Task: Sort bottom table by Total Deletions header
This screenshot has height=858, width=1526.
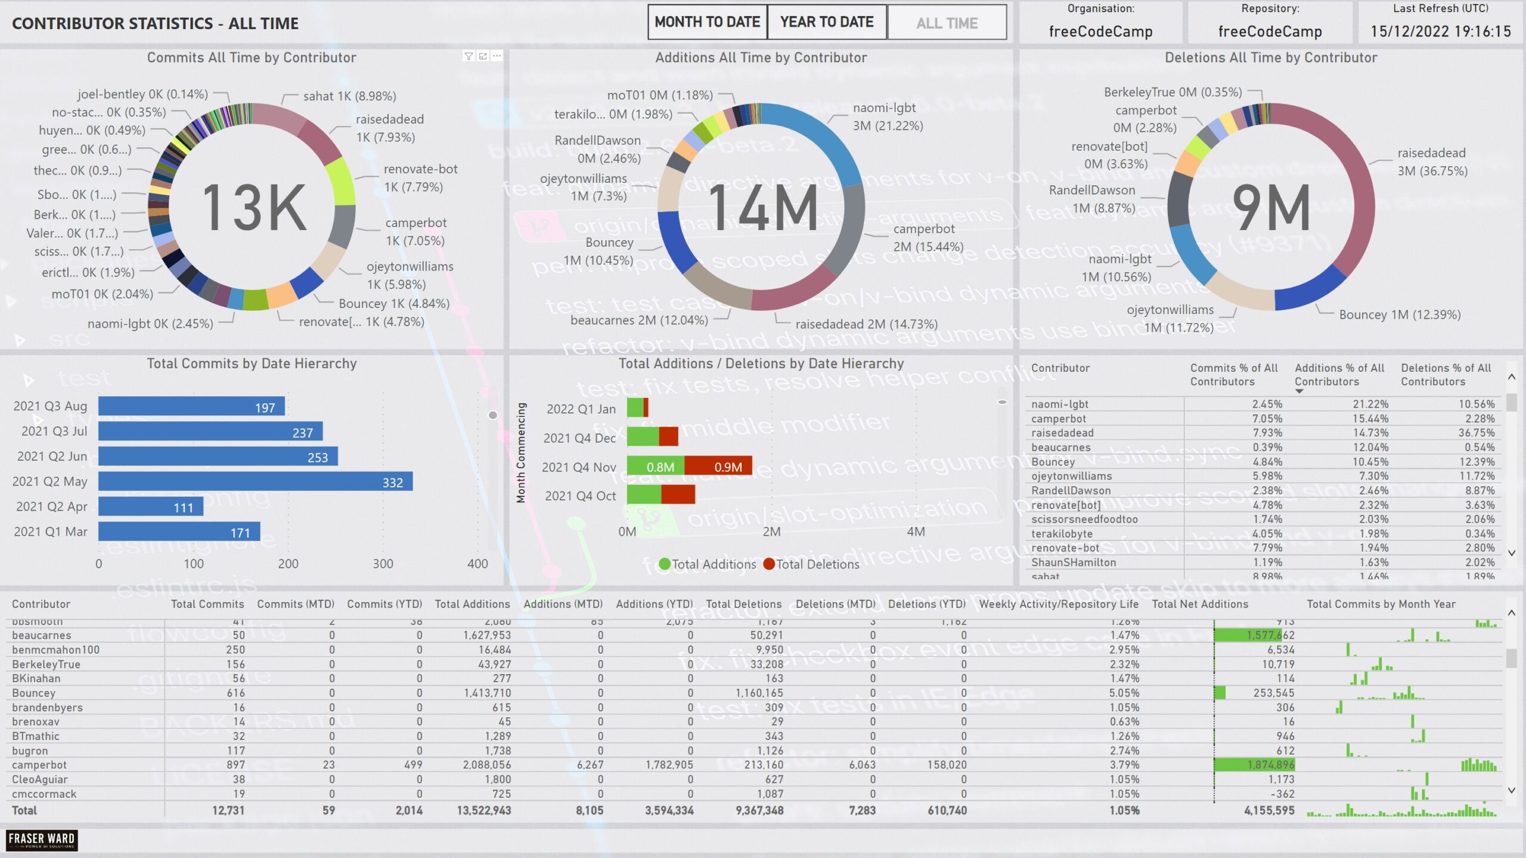Action: click(x=743, y=604)
